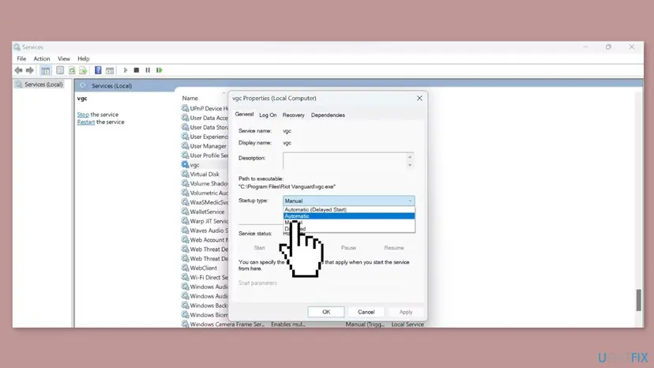Click the Services app icon in title bar
Image resolution: width=654 pixels, height=368 pixels.
pyautogui.click(x=17, y=47)
